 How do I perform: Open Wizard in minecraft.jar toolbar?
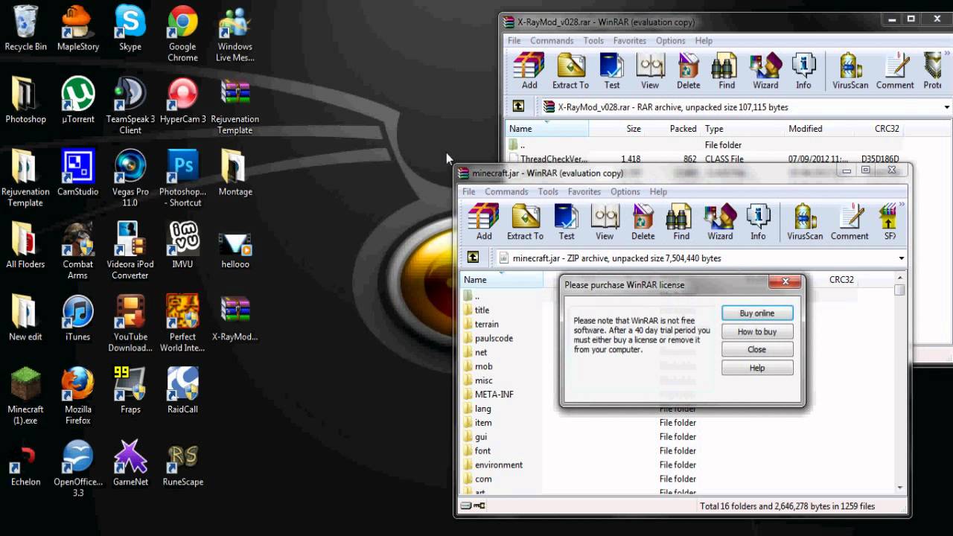[x=720, y=222]
